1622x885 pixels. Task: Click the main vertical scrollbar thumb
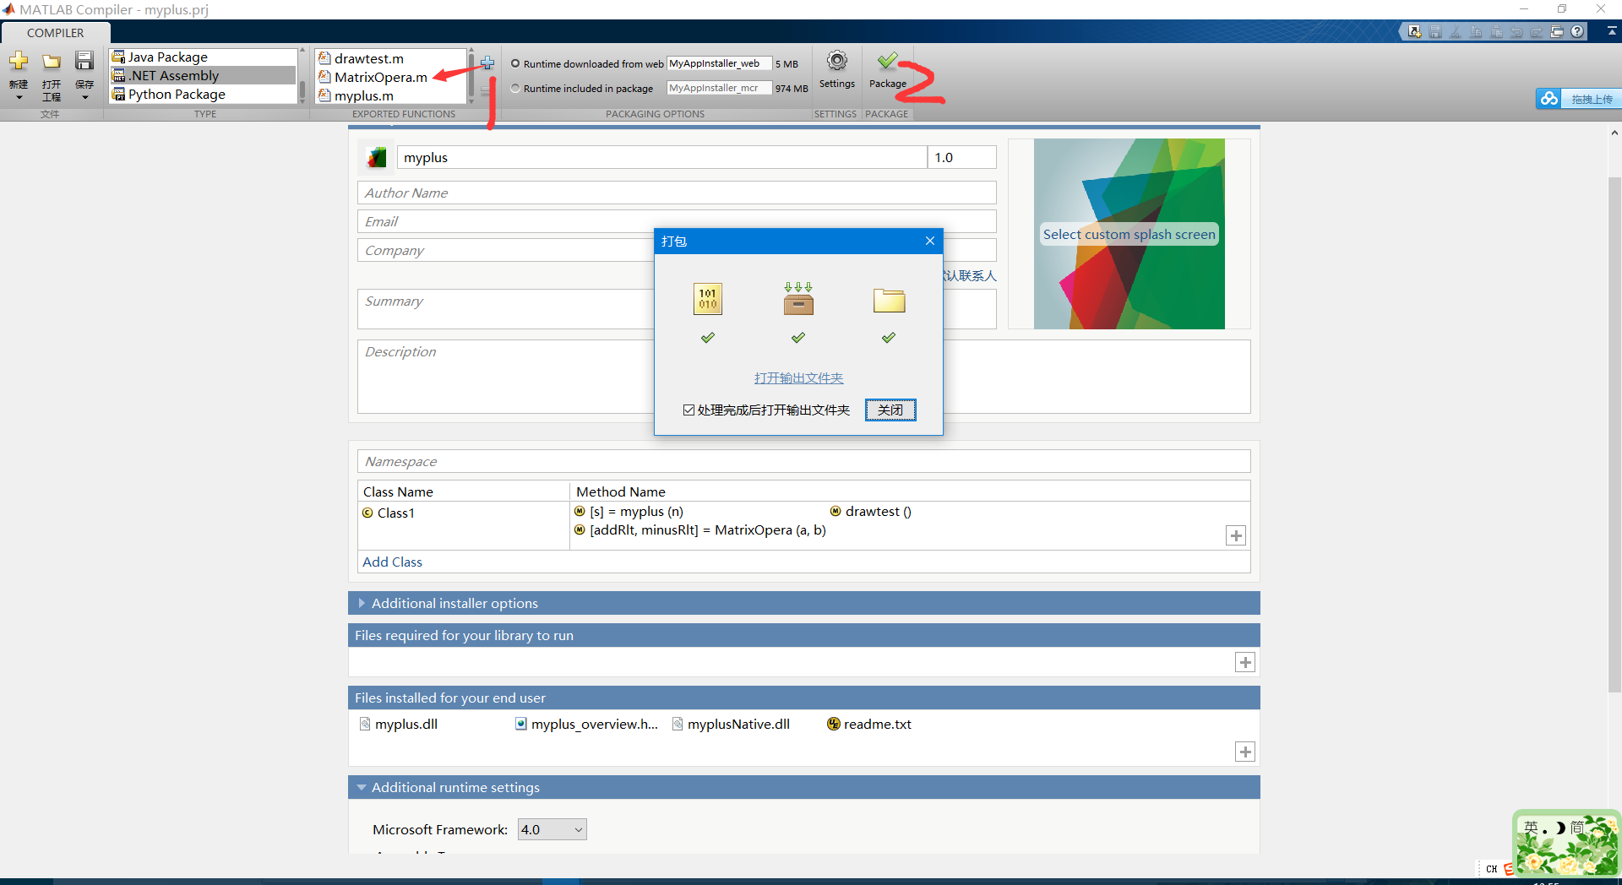pos(1614,435)
